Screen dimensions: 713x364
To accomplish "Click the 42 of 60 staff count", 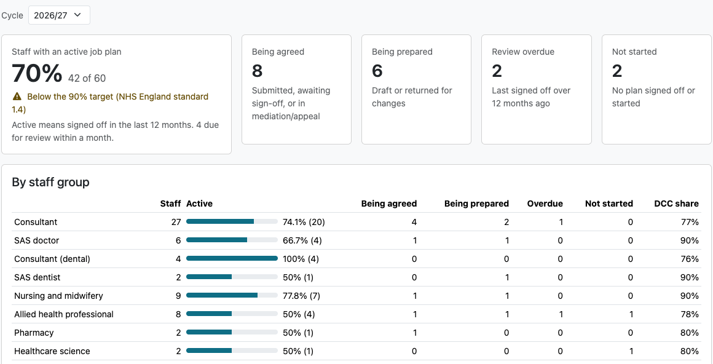I will (87, 78).
